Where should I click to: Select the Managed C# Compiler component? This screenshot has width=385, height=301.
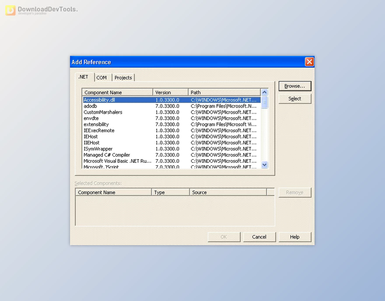[171, 155]
